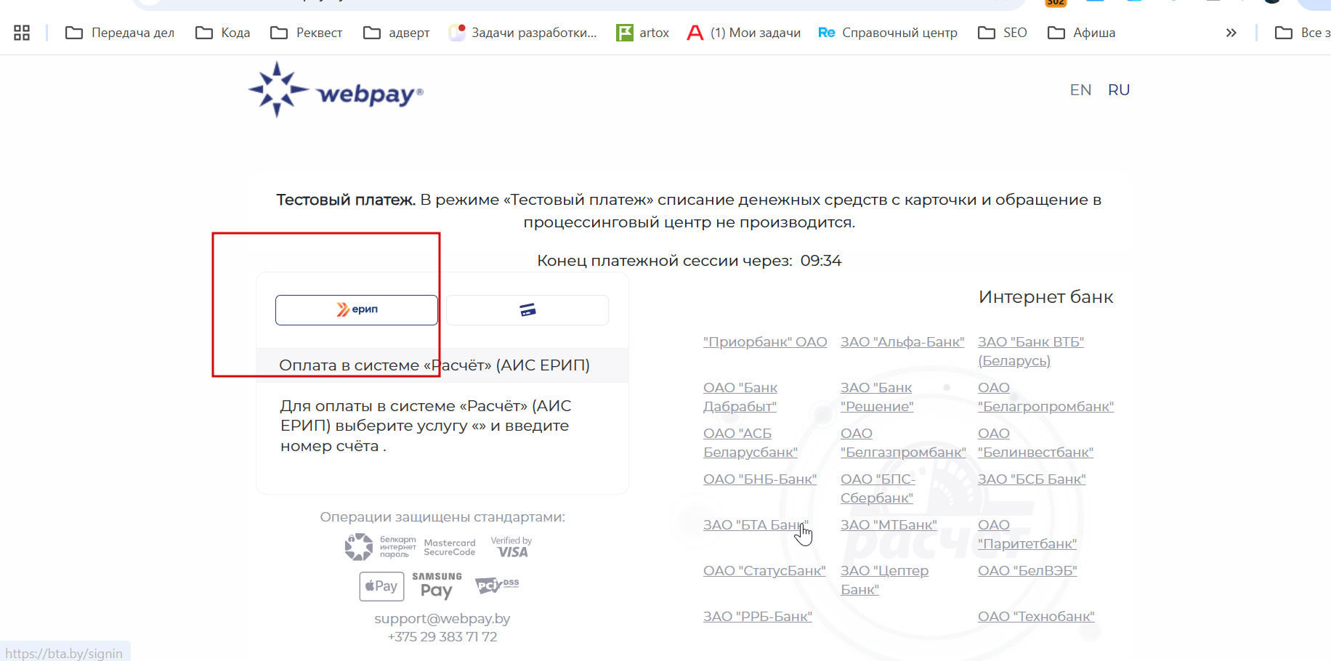
Task: Click the Оплата в системе «Расчёт» heading
Action: point(434,365)
